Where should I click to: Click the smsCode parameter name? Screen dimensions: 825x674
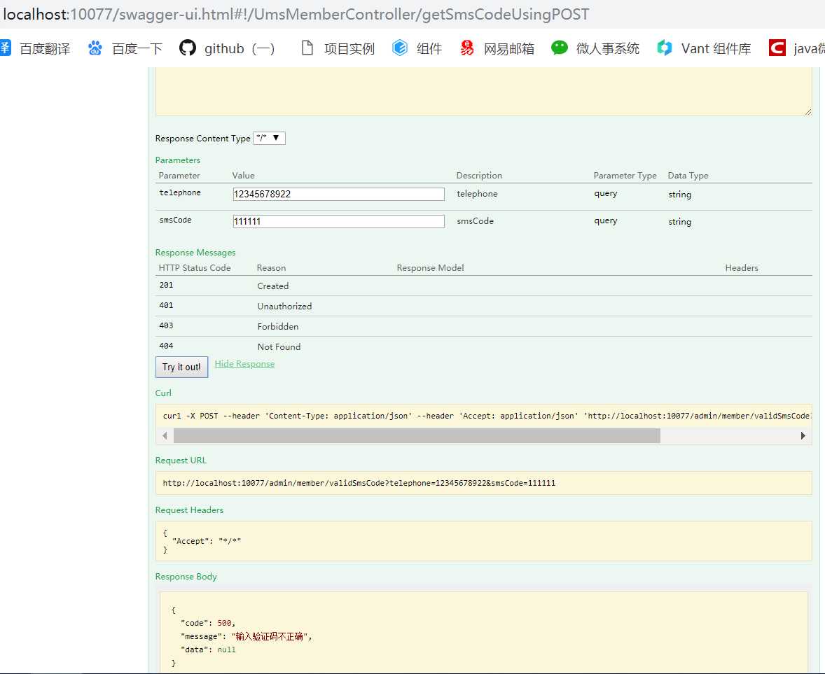175,220
